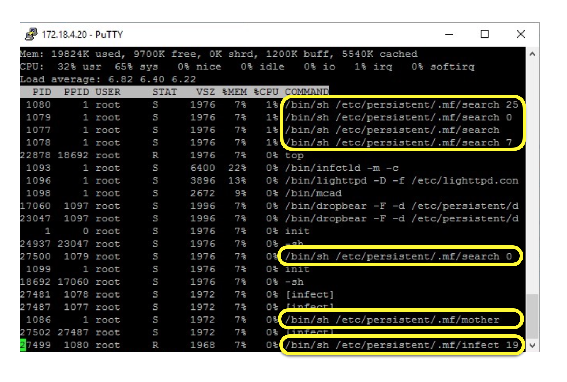567x382 pixels.
Task: Close the PuTTY session window
Action: click(x=521, y=34)
